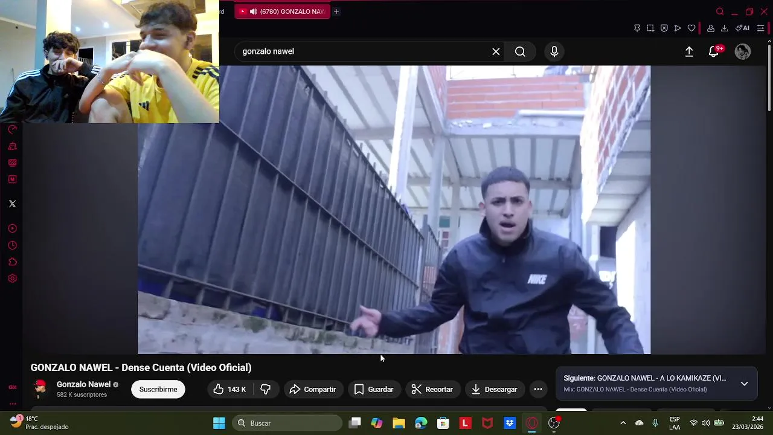Screen dimensions: 773x435
Task: Click the taskbar volume speaker icon
Action: pyautogui.click(x=705, y=423)
